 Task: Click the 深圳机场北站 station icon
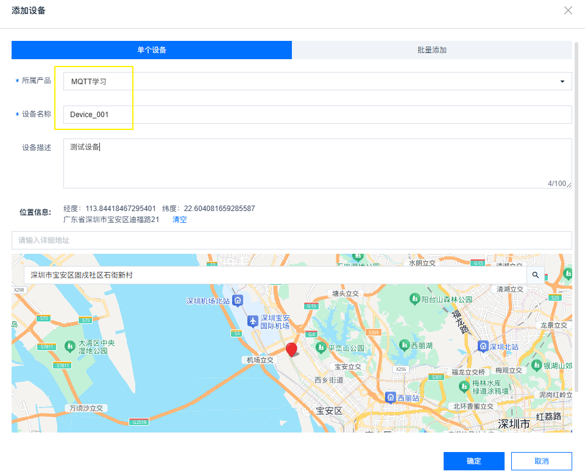coord(238,301)
